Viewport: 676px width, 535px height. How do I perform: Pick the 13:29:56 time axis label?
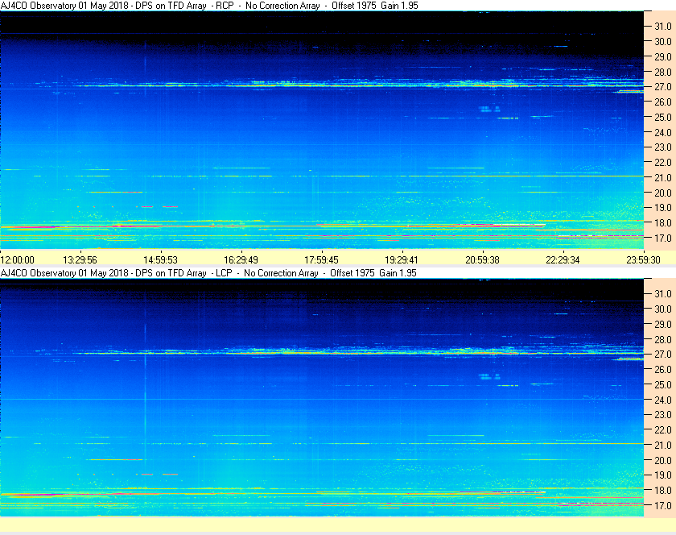pos(80,260)
